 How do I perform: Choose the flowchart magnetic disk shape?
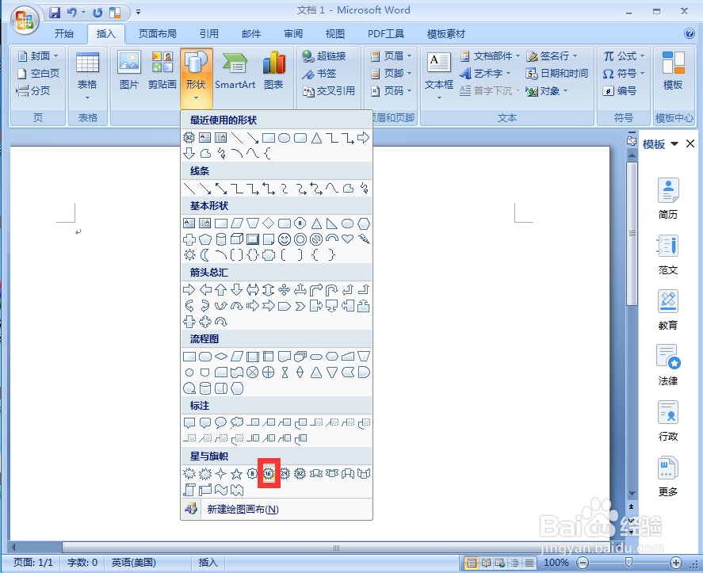[x=205, y=388]
